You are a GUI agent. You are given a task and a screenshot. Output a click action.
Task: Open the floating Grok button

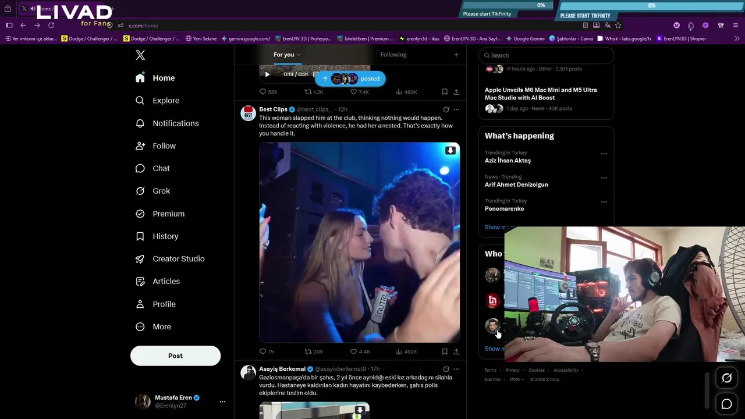(x=727, y=378)
